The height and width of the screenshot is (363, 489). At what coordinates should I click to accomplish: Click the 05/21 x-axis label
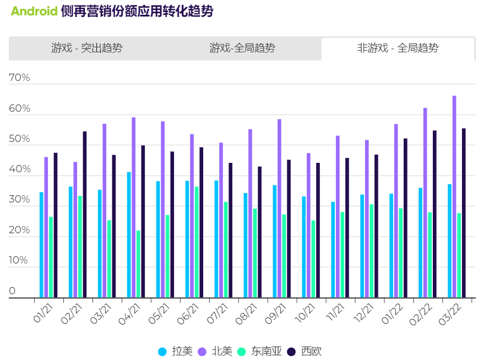tap(160, 313)
